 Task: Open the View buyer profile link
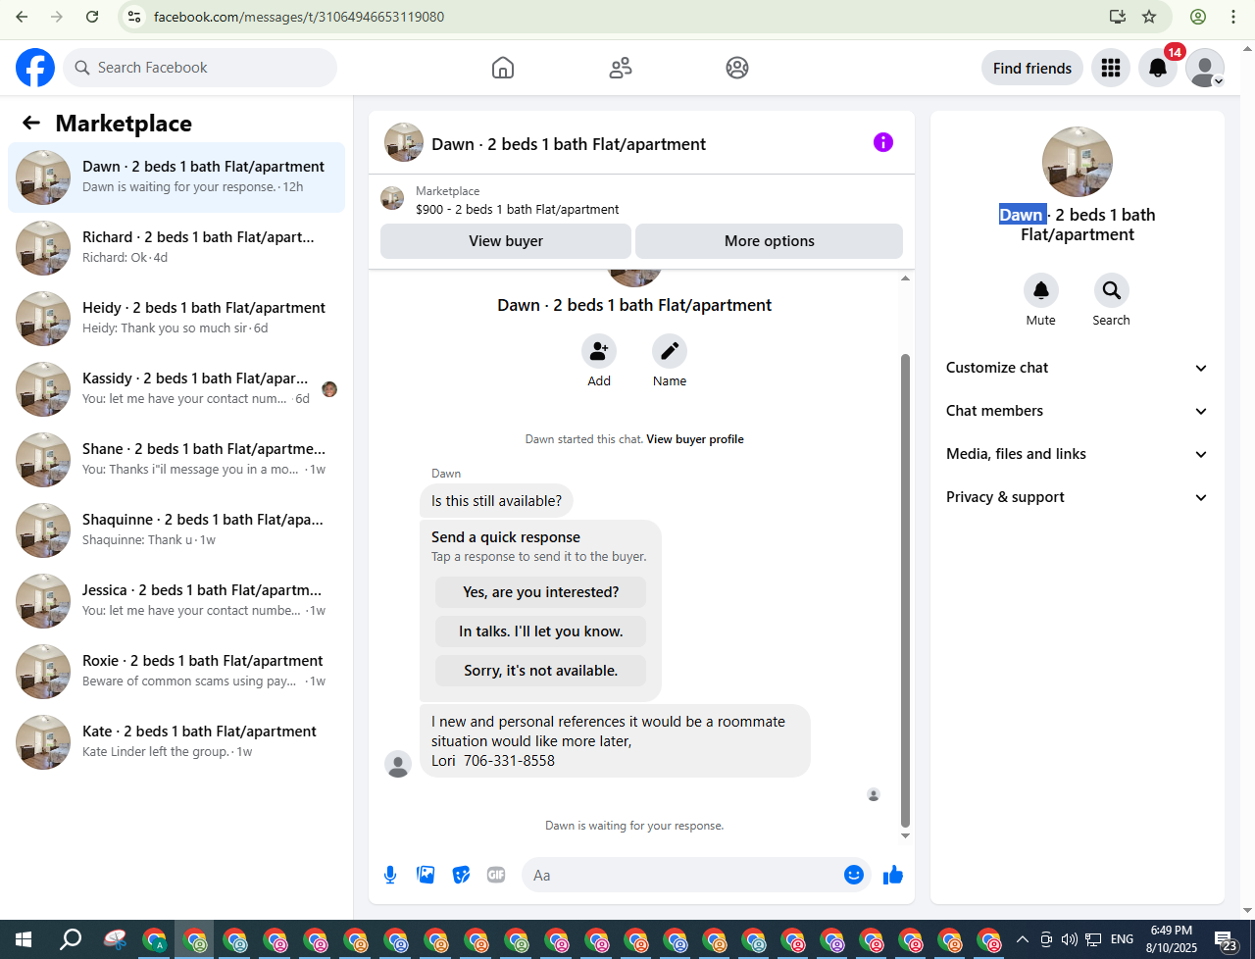(x=695, y=439)
